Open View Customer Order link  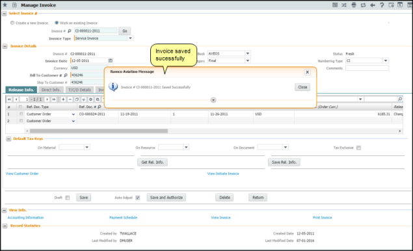click(x=22, y=174)
